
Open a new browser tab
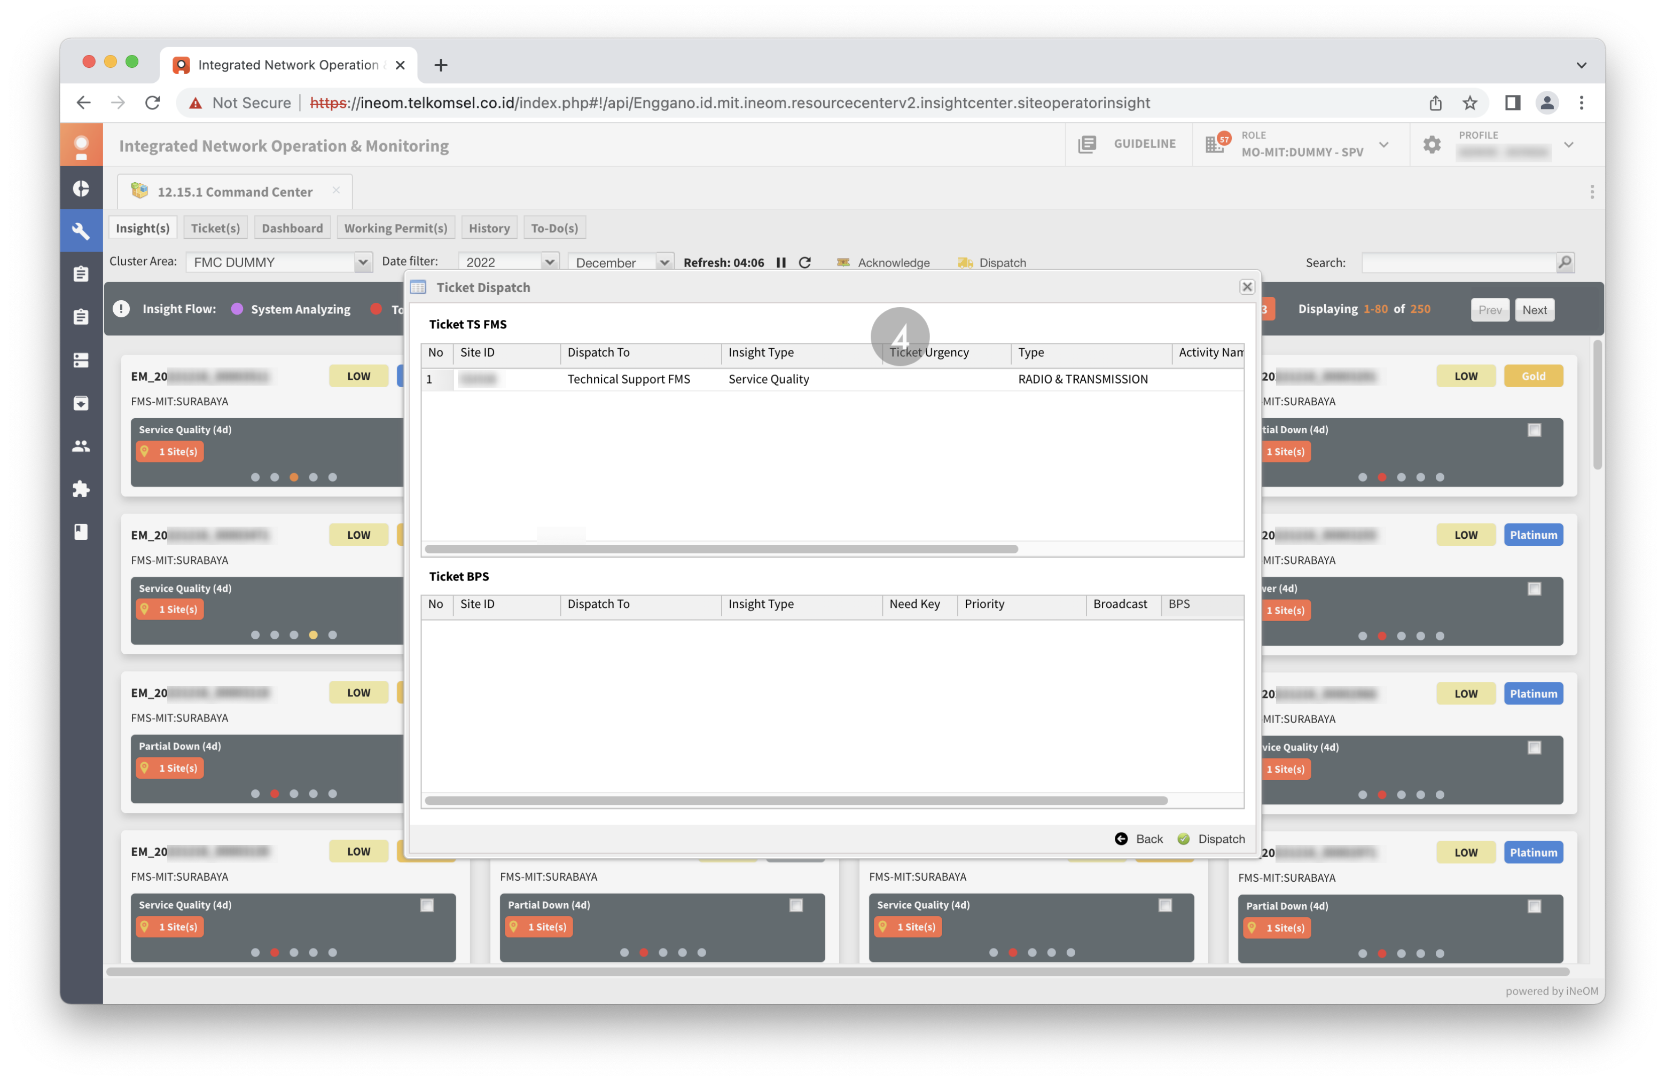tap(440, 65)
